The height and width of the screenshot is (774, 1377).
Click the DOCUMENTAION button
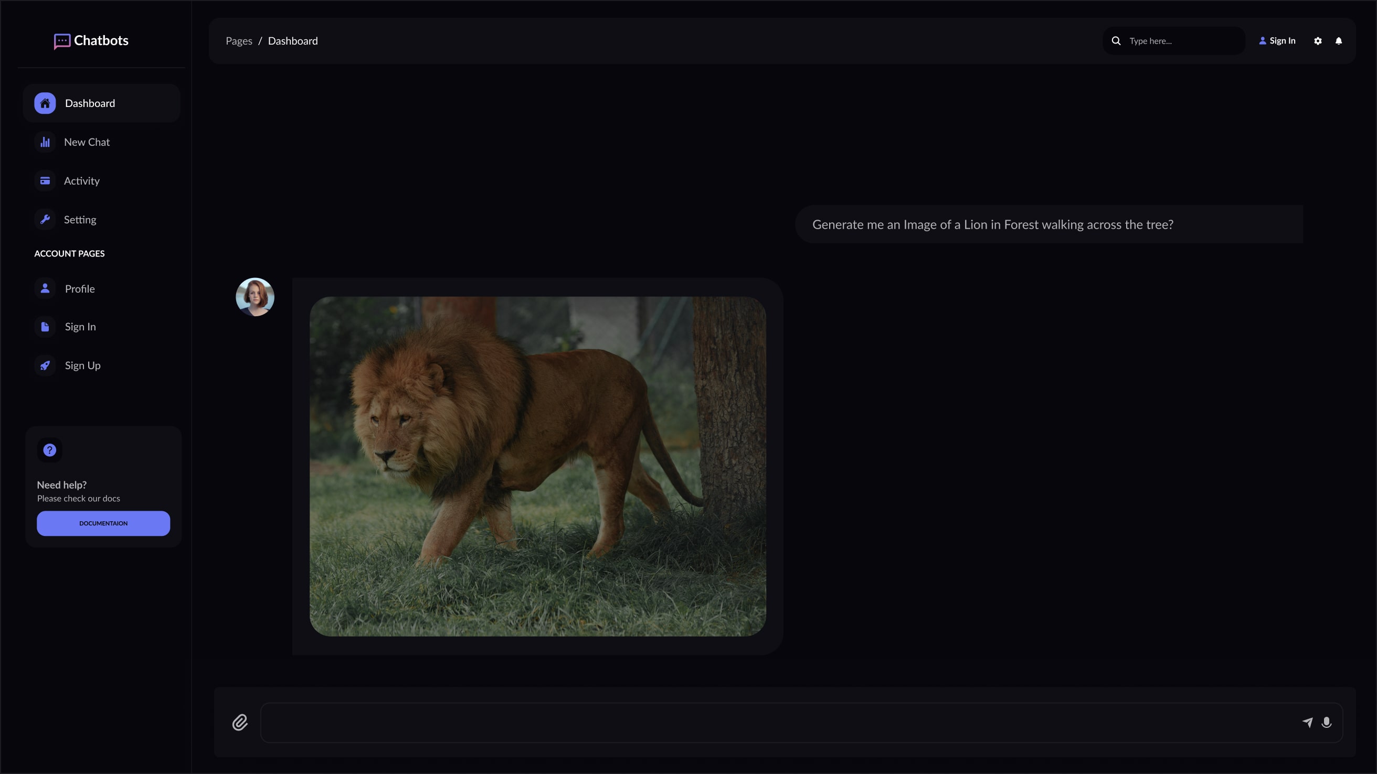coord(103,523)
